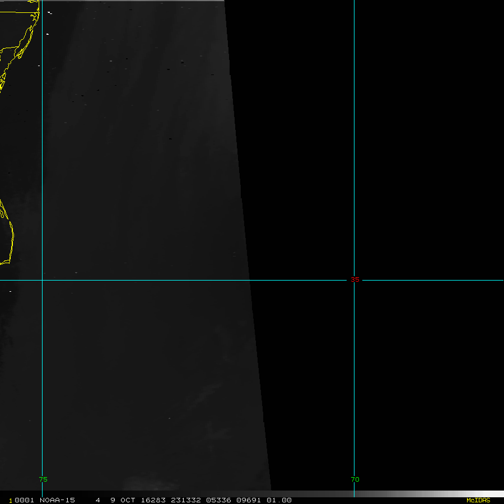Click intersection of 35 latitude and 70 longitude lines
Screen dimensions: 504x504
point(354,280)
